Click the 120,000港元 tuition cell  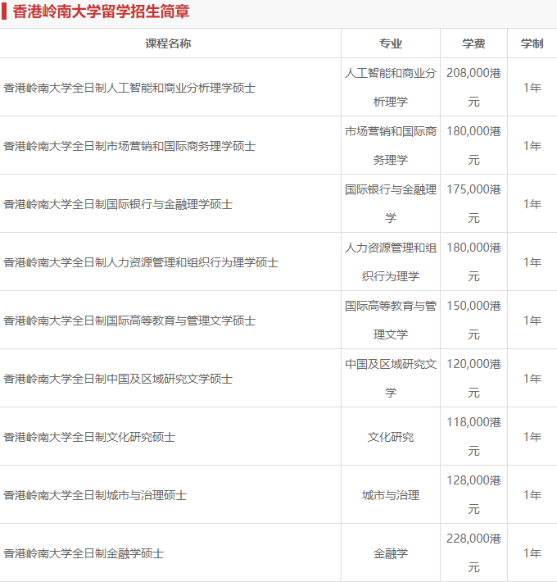[x=473, y=378]
